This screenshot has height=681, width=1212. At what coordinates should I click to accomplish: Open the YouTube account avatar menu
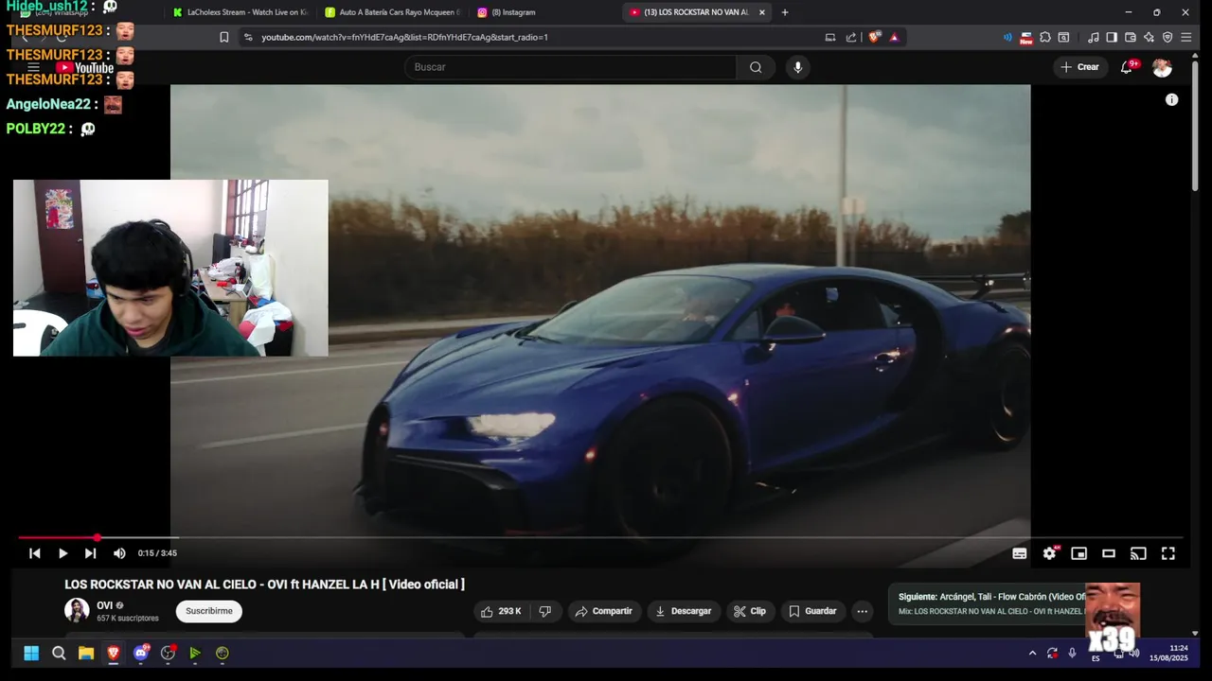[1162, 67]
